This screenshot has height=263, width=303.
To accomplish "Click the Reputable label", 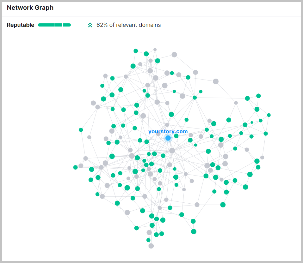I will click(21, 25).
